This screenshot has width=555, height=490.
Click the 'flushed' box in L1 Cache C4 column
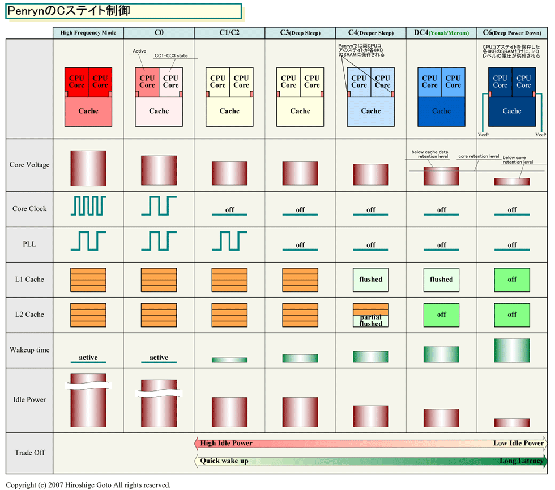point(370,280)
